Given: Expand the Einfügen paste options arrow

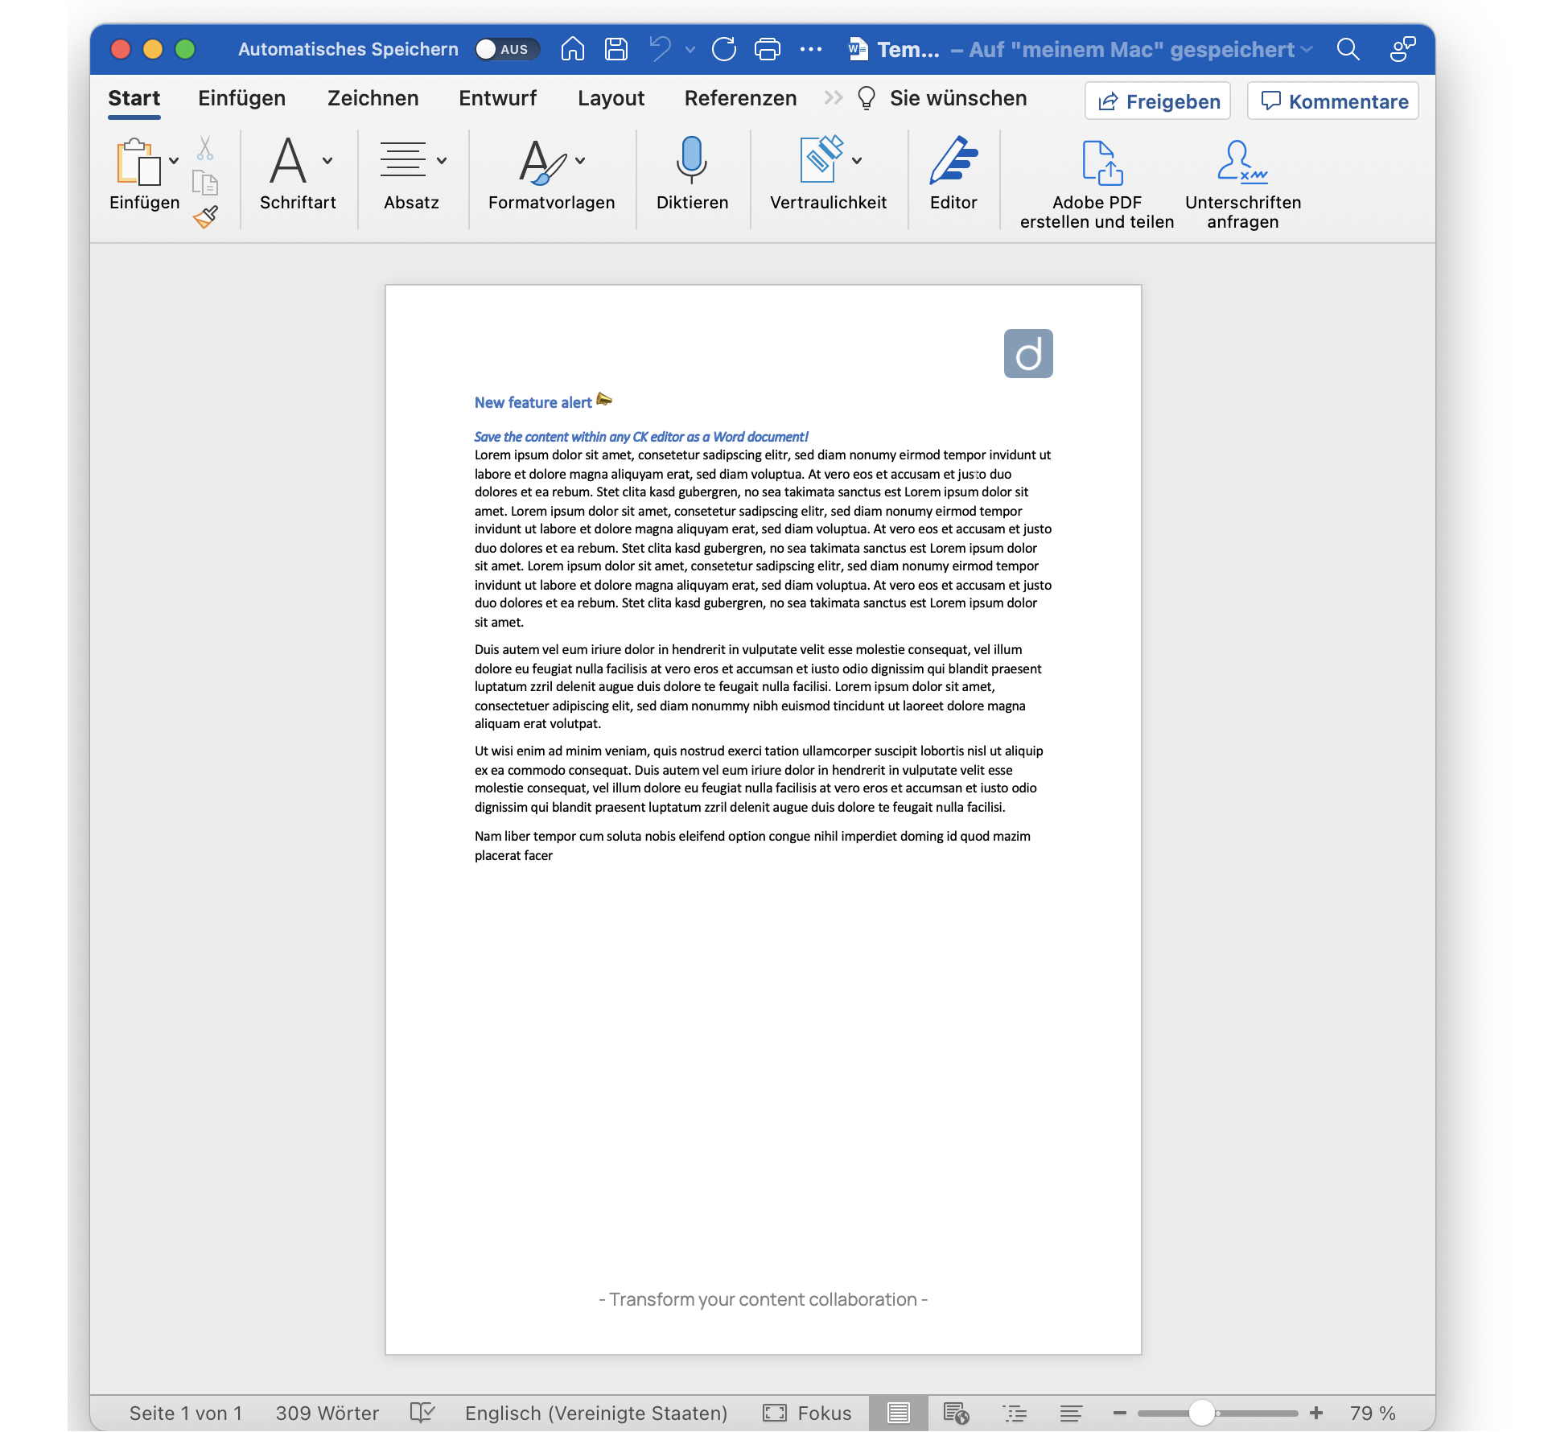Looking at the screenshot, I should tap(173, 161).
